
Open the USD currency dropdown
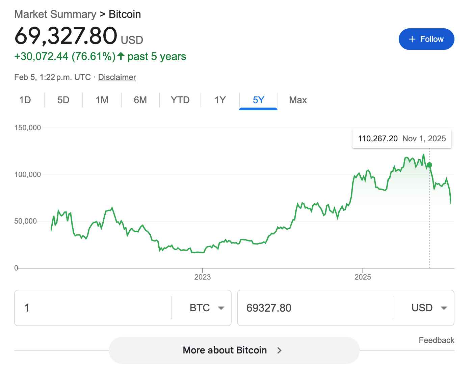pyautogui.click(x=429, y=308)
